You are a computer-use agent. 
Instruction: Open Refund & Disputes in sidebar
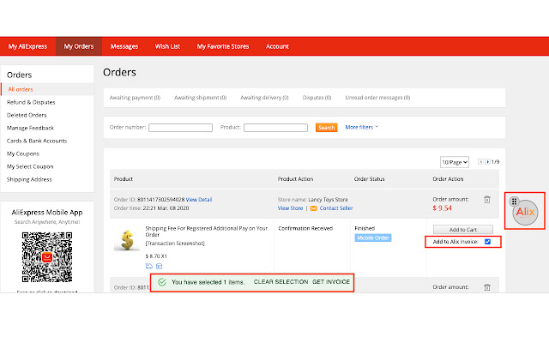click(x=31, y=102)
